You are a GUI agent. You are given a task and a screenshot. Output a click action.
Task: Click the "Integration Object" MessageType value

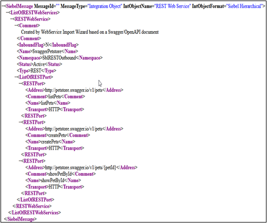coord(105,7)
